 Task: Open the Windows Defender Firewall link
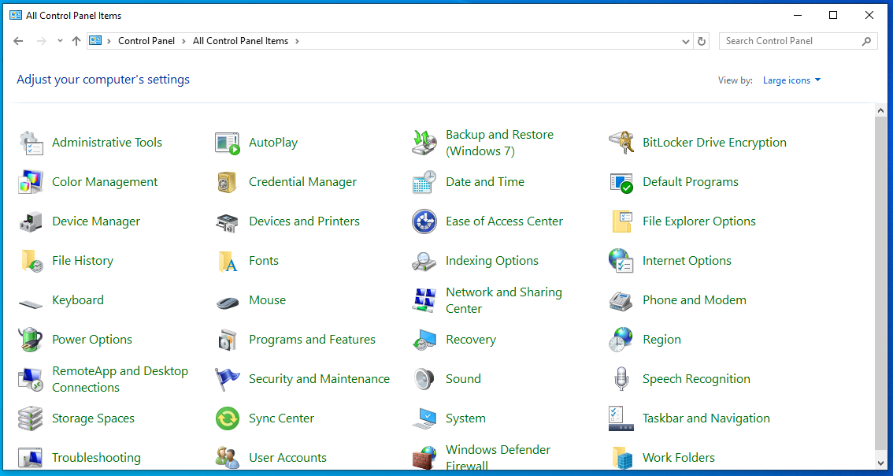[x=498, y=458]
